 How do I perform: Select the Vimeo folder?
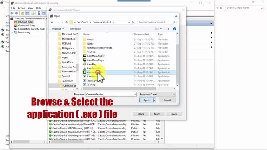pyautogui.click(x=90, y=40)
